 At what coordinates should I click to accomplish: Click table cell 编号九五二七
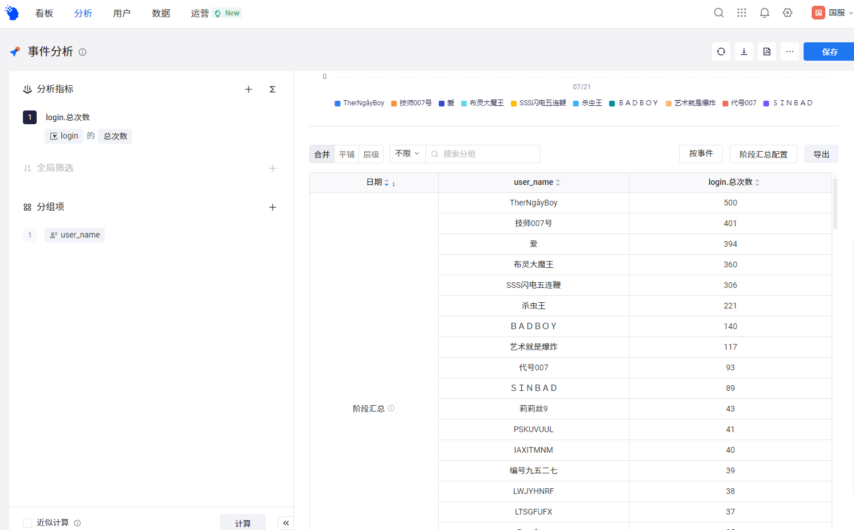click(534, 470)
